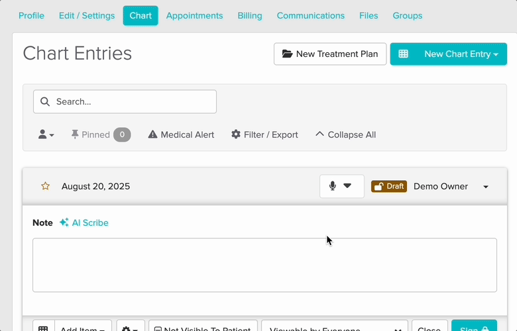The width and height of the screenshot is (517, 331).
Task: Switch to the Appointments tab
Action: [x=194, y=15]
